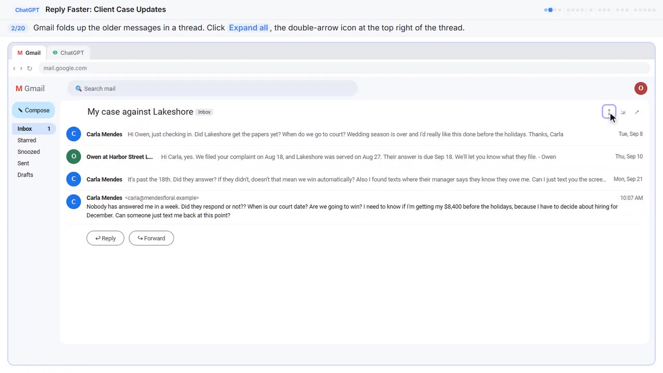
Task: Click the browser back arrow
Action: (15, 68)
